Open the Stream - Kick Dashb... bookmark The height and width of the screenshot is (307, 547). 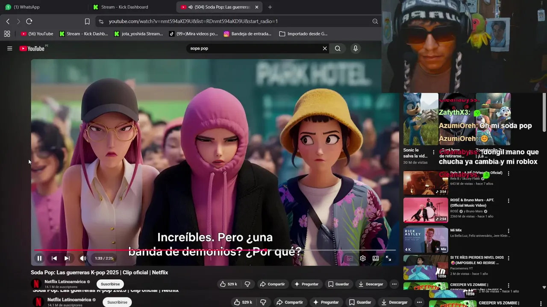pyautogui.click(x=83, y=34)
